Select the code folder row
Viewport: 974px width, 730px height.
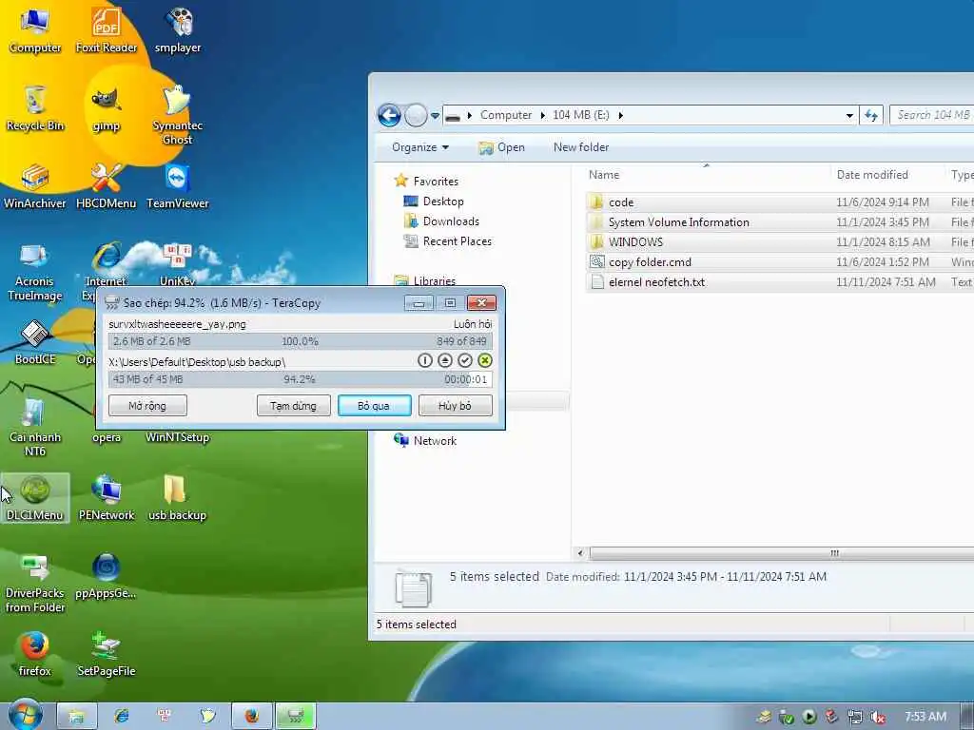[x=780, y=202]
